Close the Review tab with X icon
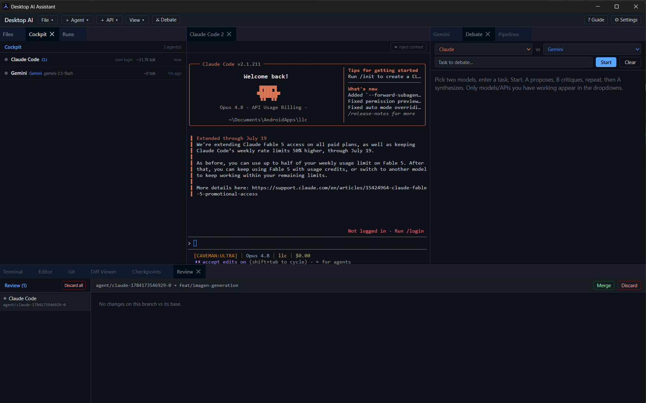This screenshot has height=403, width=646. [x=198, y=272]
